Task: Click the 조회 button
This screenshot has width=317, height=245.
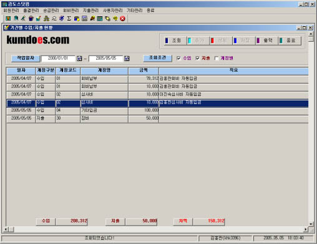Action: [175, 41]
